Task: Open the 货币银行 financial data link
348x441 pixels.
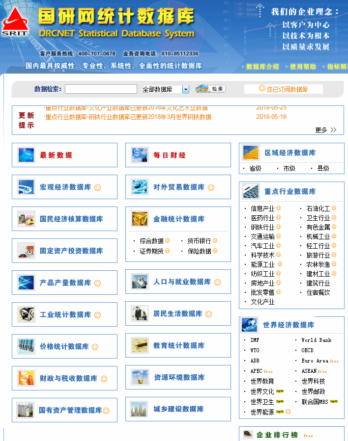Action: 199,241
